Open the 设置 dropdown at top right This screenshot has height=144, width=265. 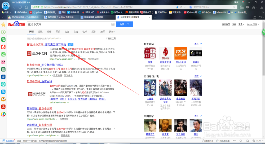[x=241, y=24]
